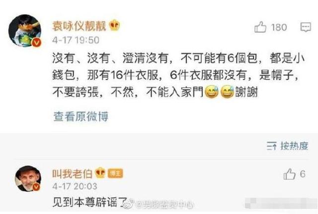Open the 叫我老伯 username link
This screenshot has height=214, width=318.
(x=73, y=173)
